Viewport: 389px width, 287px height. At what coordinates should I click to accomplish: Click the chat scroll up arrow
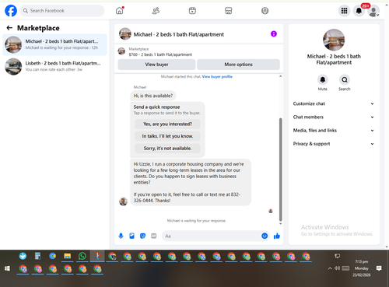(280, 76)
